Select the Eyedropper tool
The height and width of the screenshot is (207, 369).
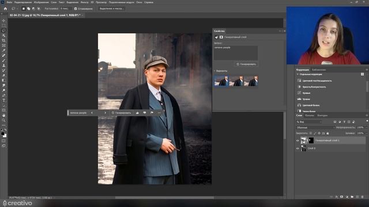pos(3,51)
